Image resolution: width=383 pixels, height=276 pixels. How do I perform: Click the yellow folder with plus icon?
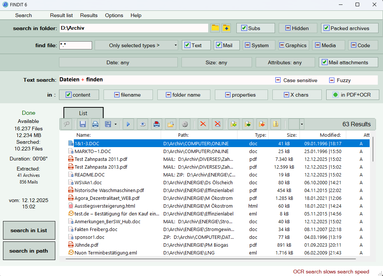point(226,28)
